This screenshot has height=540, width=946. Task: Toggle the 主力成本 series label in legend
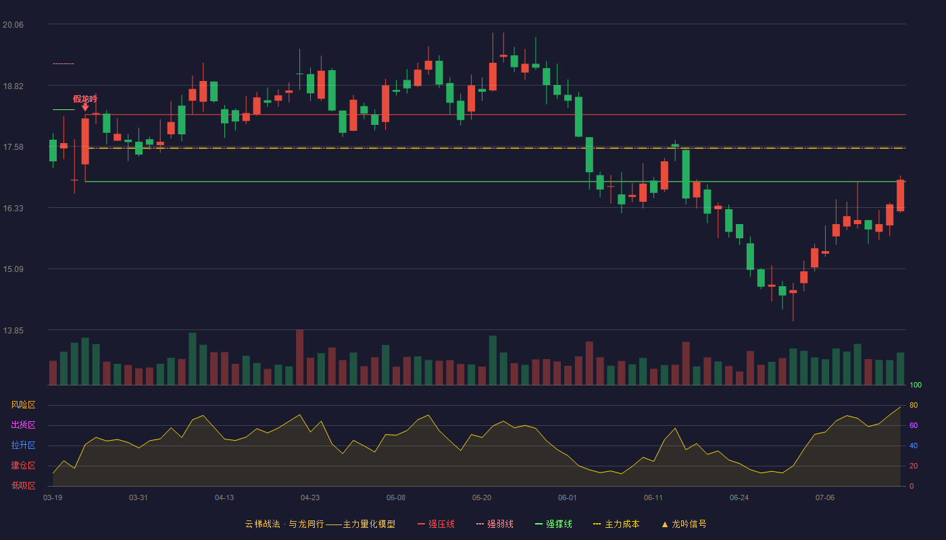(622, 524)
